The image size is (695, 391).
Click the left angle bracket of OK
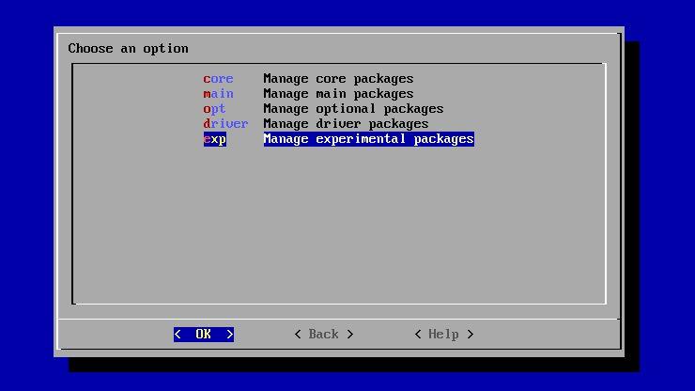click(x=178, y=335)
